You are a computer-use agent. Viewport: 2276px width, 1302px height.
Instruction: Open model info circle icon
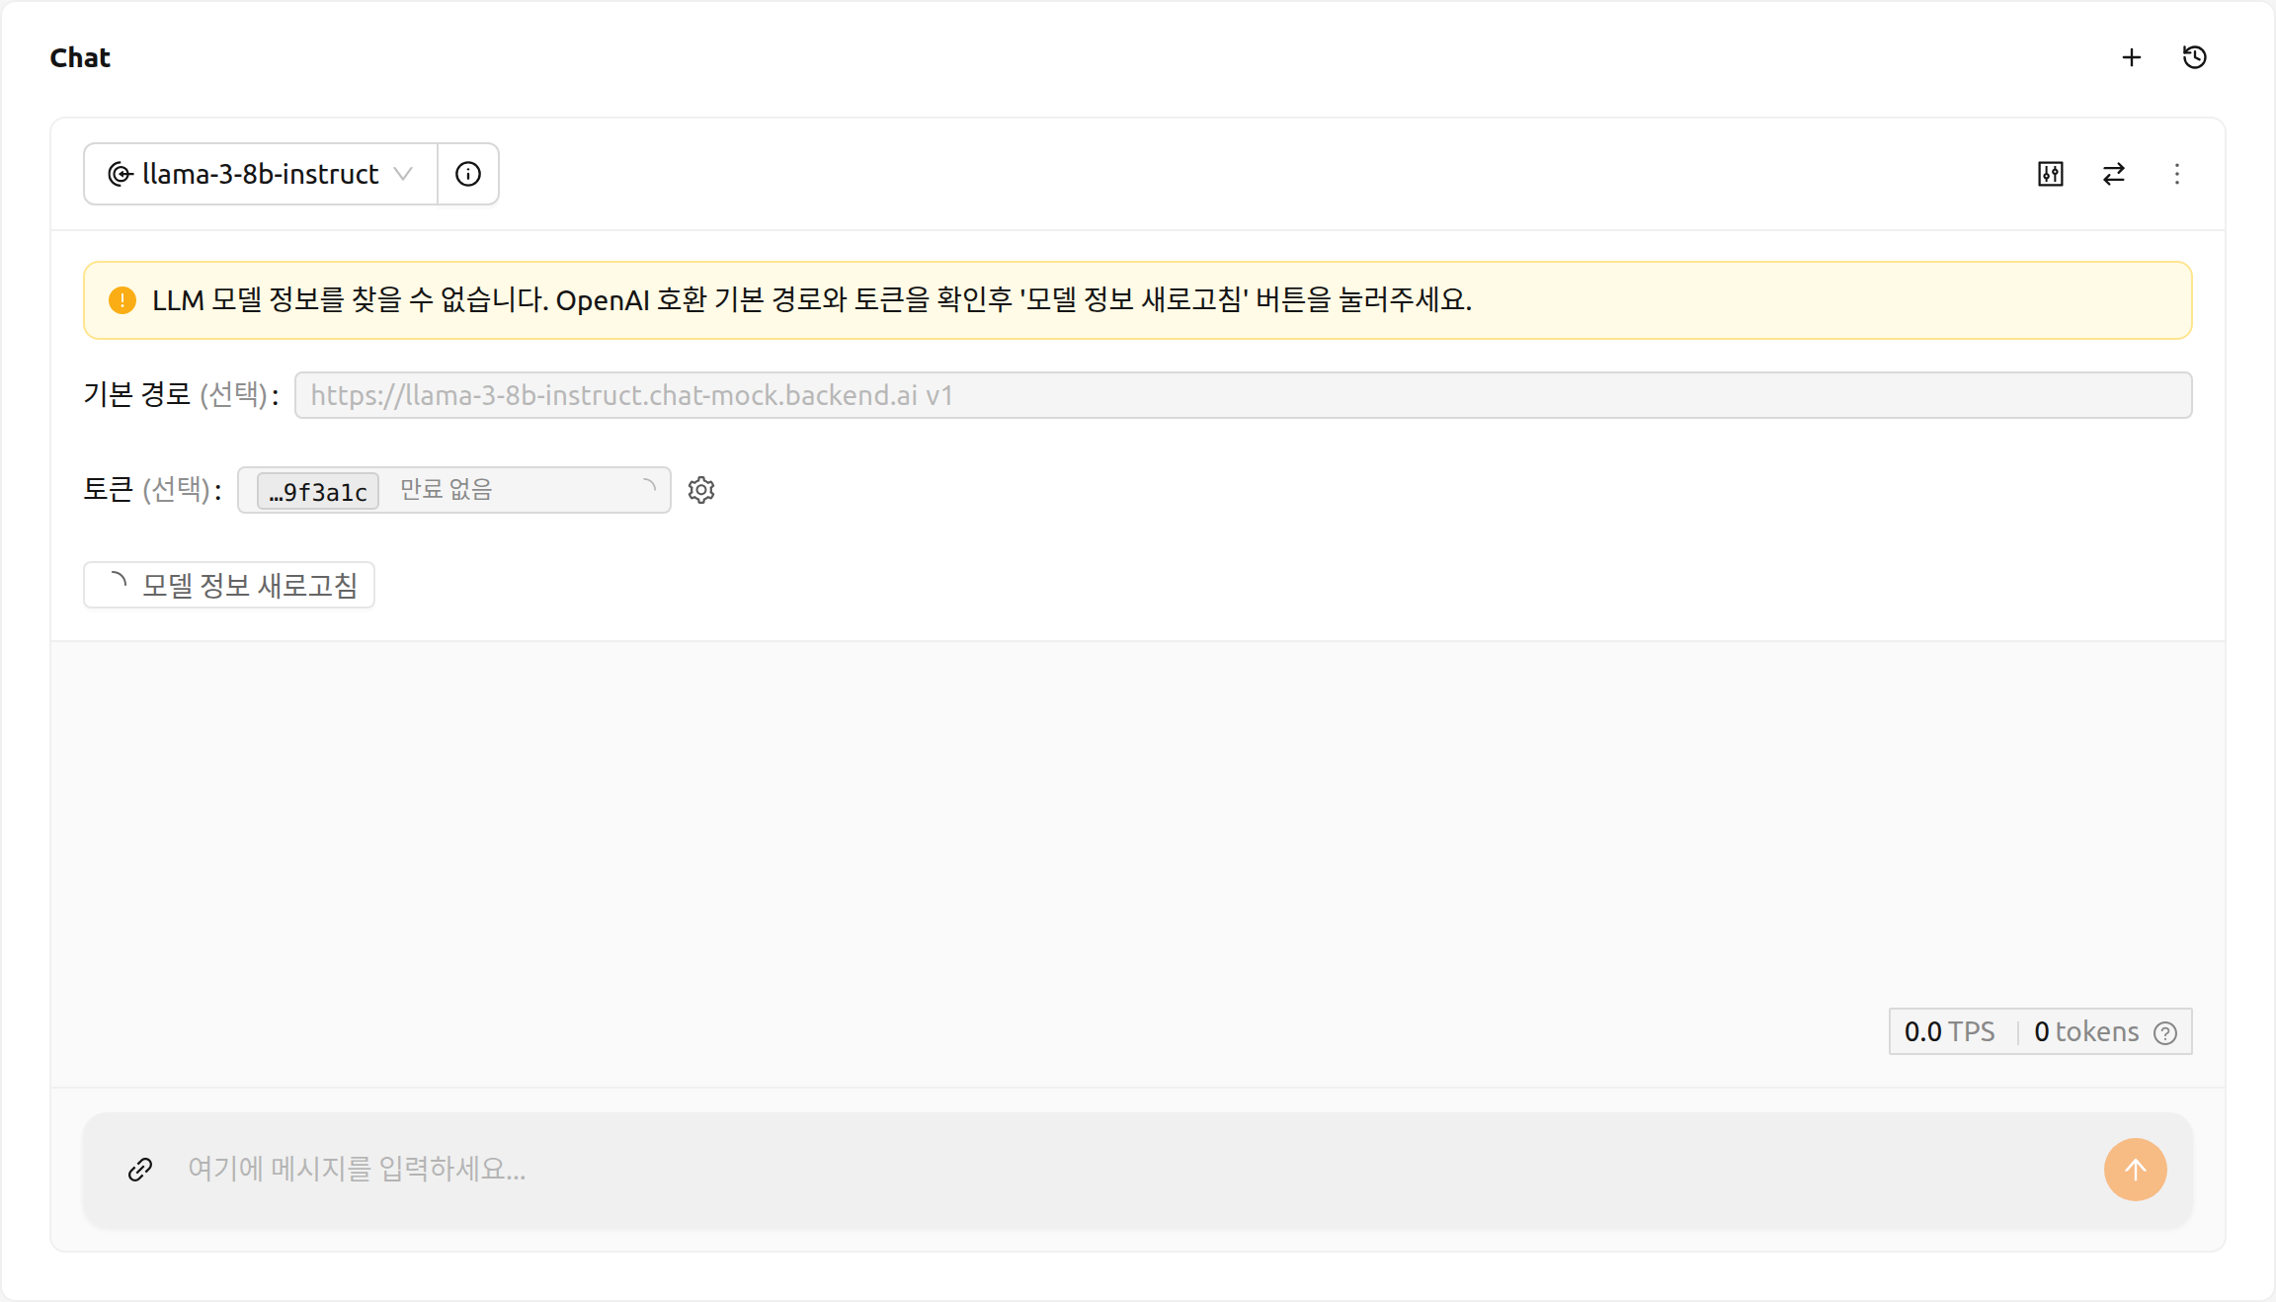[x=468, y=174]
